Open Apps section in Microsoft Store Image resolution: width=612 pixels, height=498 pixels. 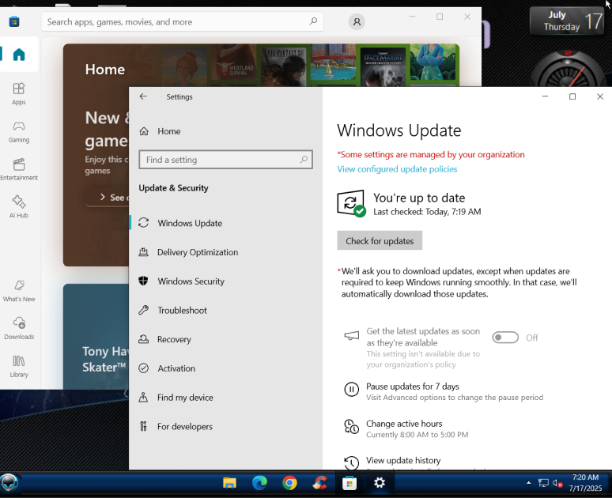coord(19,93)
